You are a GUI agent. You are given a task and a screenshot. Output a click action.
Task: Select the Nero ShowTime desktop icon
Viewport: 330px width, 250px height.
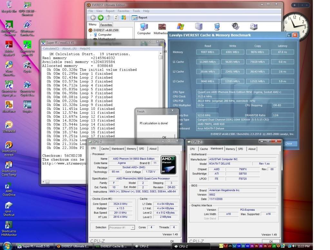coord(9,69)
